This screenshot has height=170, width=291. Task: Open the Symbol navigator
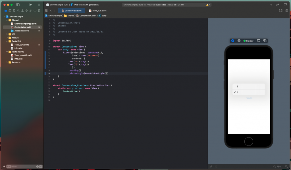point(14,11)
